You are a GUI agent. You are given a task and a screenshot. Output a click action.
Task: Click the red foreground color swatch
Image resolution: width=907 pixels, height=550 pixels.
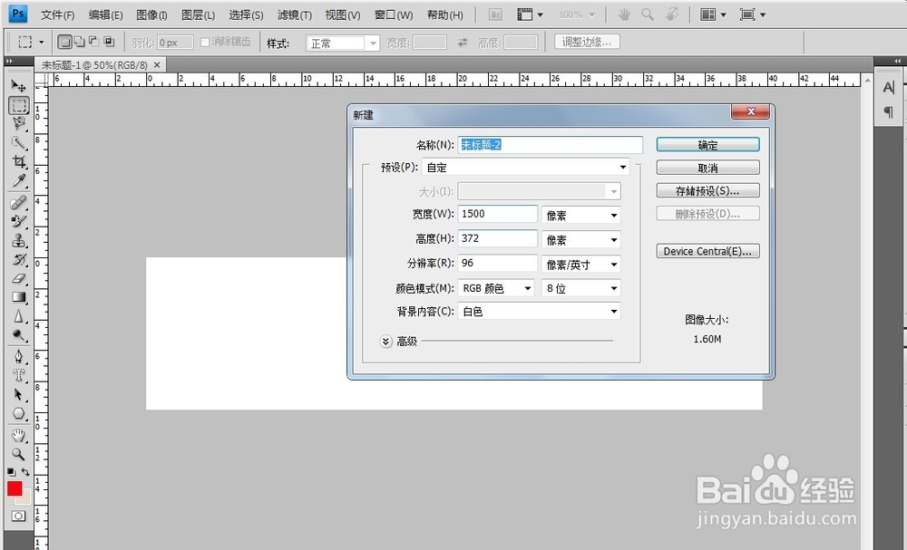(15, 488)
